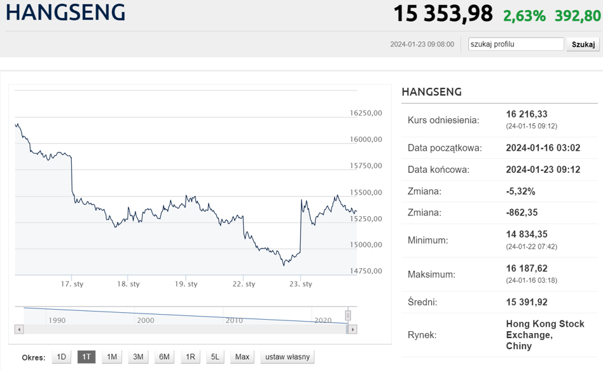Click the 'Rynek:' label
This screenshot has height=370, width=603.
pos(422,335)
